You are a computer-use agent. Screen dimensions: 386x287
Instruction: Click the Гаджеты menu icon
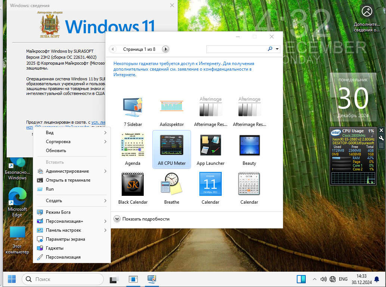(x=40, y=248)
